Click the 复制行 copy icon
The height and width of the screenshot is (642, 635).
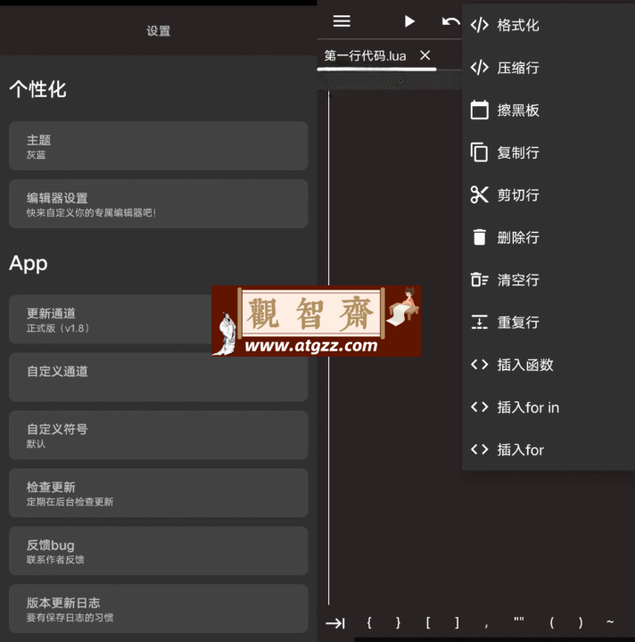point(479,152)
